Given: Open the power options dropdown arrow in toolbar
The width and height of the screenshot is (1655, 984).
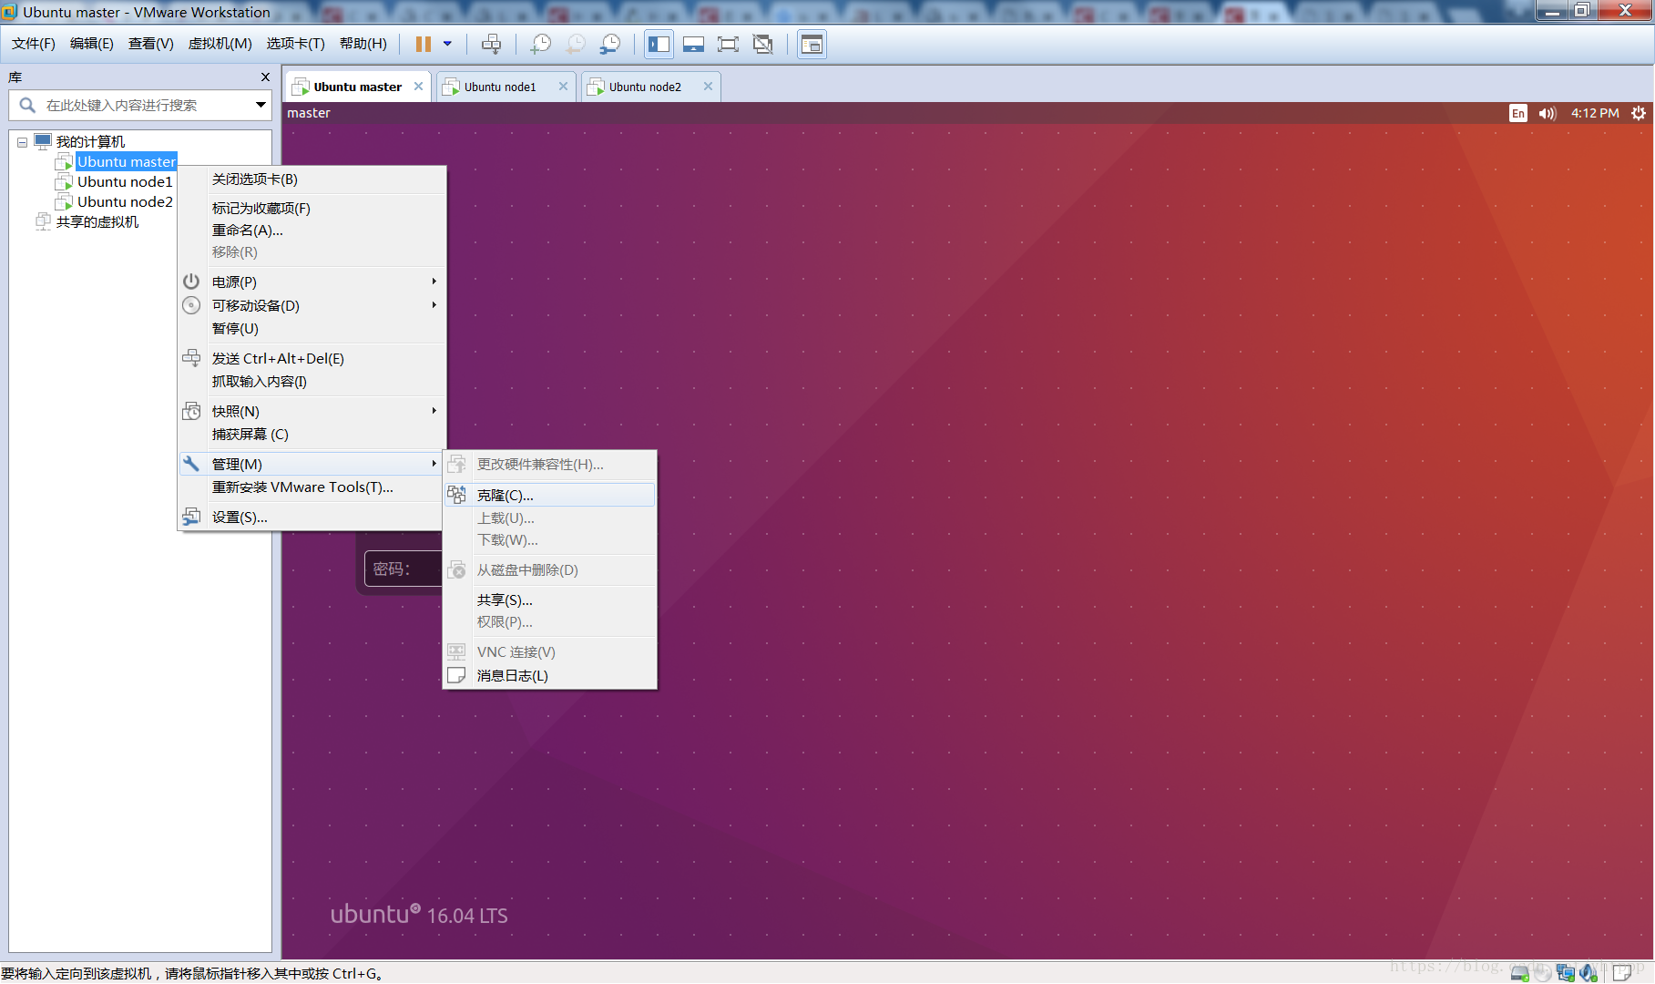Looking at the screenshot, I should [447, 44].
